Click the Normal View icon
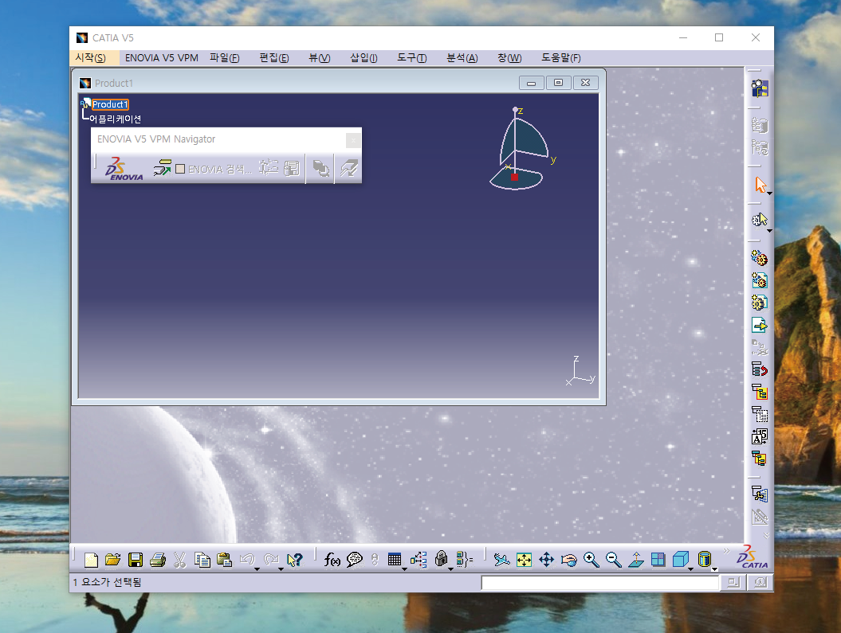Screen dimensions: 841x633 click(636, 561)
